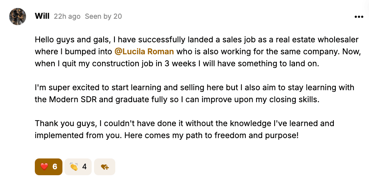Toggle the clap reaction with 4 claps

78,166
